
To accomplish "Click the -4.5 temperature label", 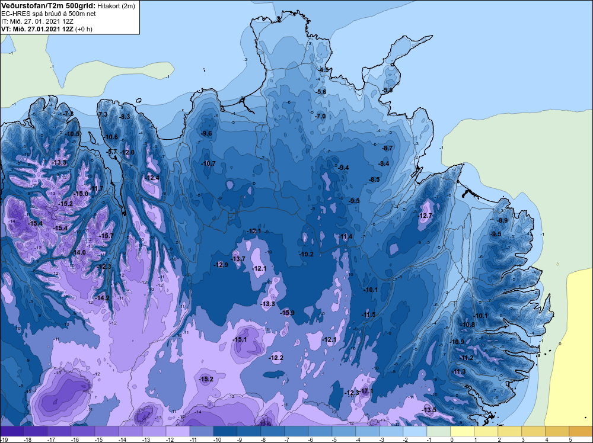I will (324, 70).
